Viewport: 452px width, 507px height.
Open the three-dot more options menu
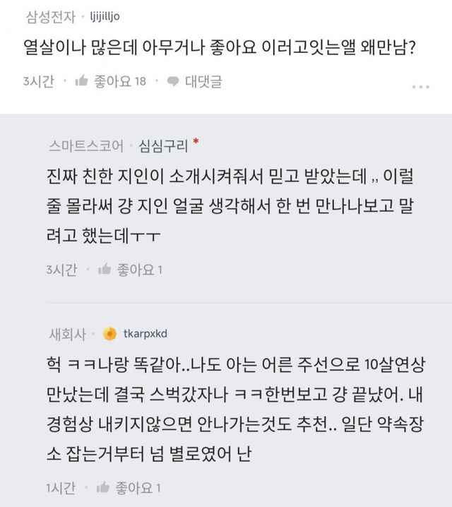point(420,86)
